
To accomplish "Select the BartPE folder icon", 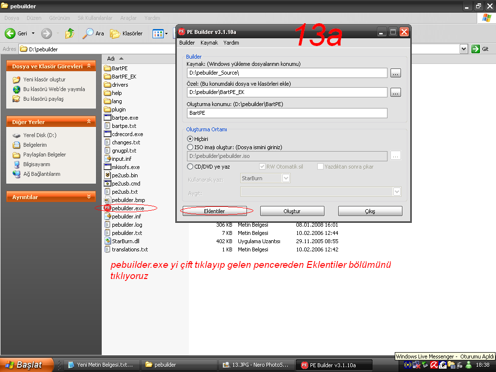I will point(108,68).
